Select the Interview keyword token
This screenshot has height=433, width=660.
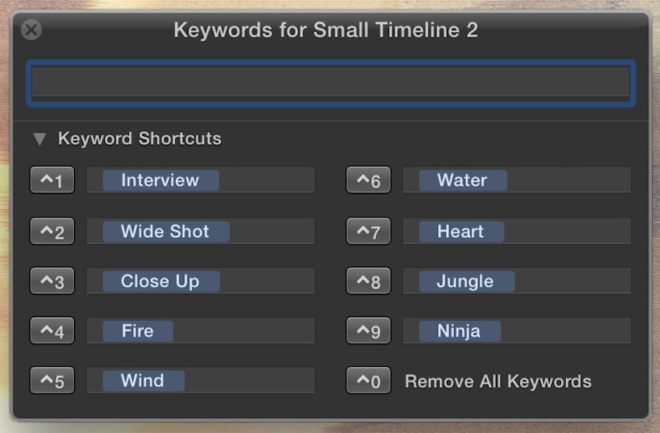click(x=160, y=180)
